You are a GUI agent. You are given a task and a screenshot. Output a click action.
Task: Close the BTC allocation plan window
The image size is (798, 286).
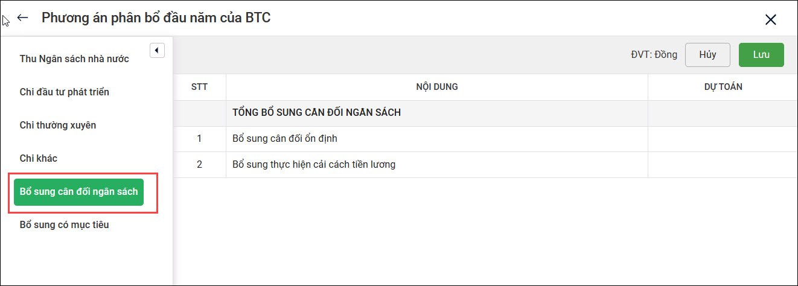[770, 20]
